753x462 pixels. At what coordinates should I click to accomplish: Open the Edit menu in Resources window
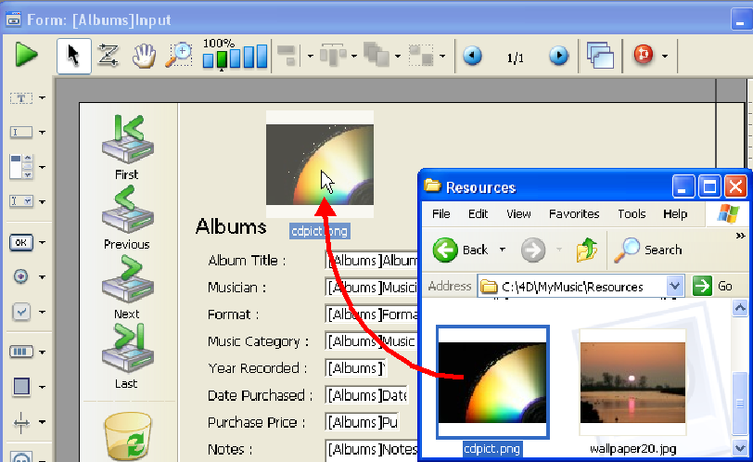coord(478,213)
